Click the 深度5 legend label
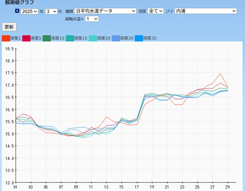Image resolution: width=245 pixels, height=191 pixels. coord(36,38)
